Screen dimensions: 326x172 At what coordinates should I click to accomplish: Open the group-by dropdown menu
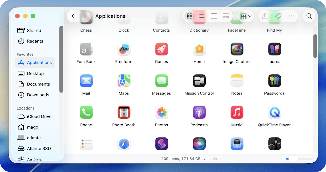point(246,16)
